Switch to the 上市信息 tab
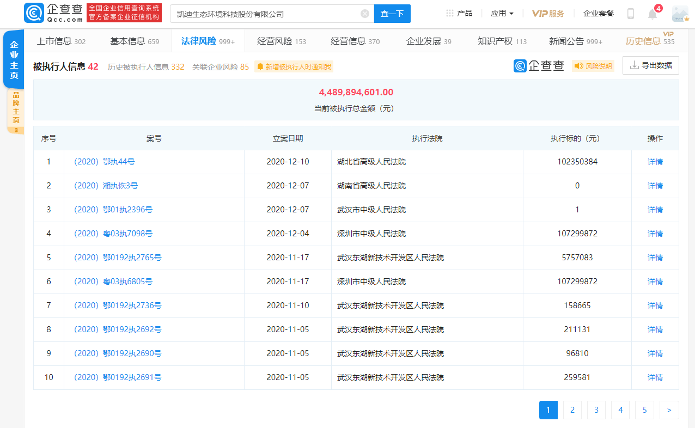The width and height of the screenshot is (695, 428). [x=61, y=41]
